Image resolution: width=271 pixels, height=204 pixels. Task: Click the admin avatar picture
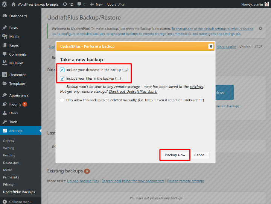(x=267, y=4)
